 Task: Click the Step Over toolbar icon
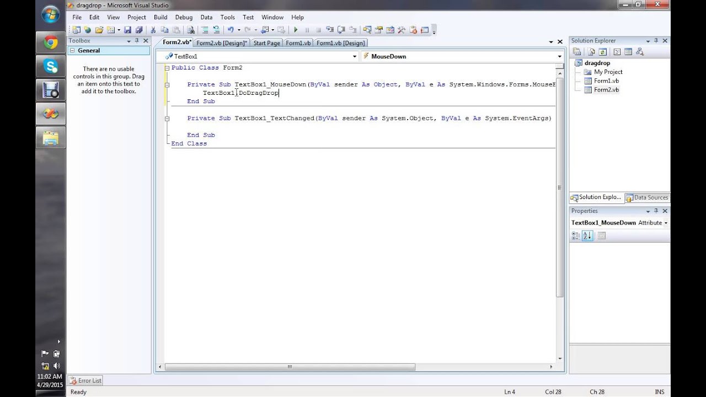click(x=341, y=30)
